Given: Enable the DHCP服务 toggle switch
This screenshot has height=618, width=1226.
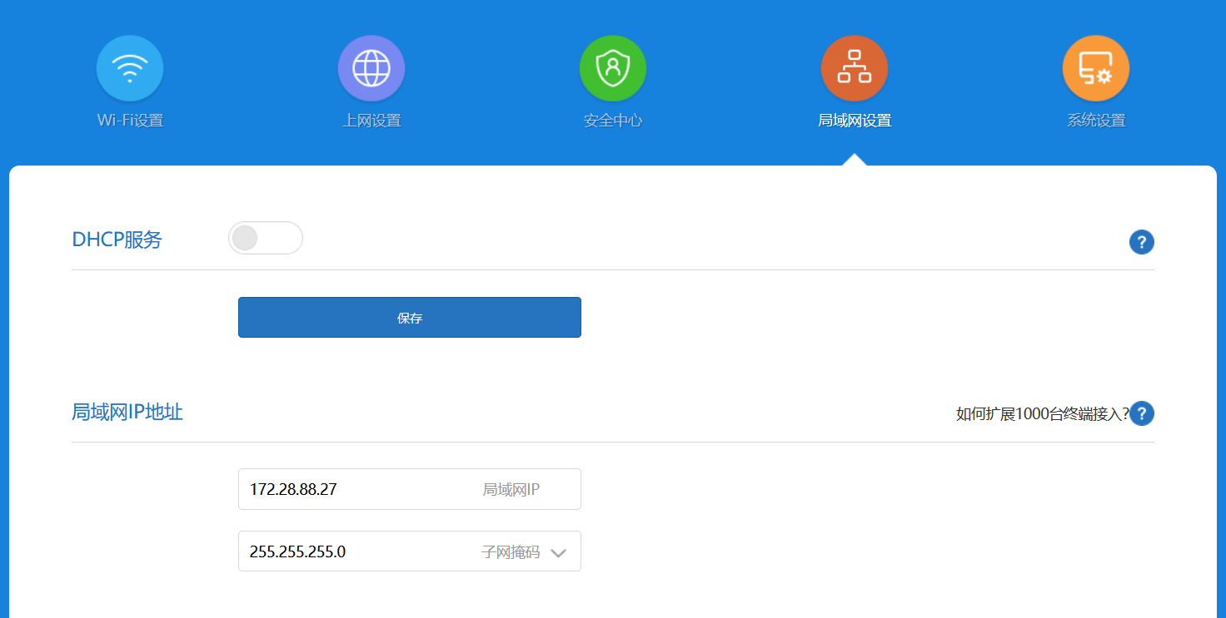Looking at the screenshot, I should click(x=265, y=239).
